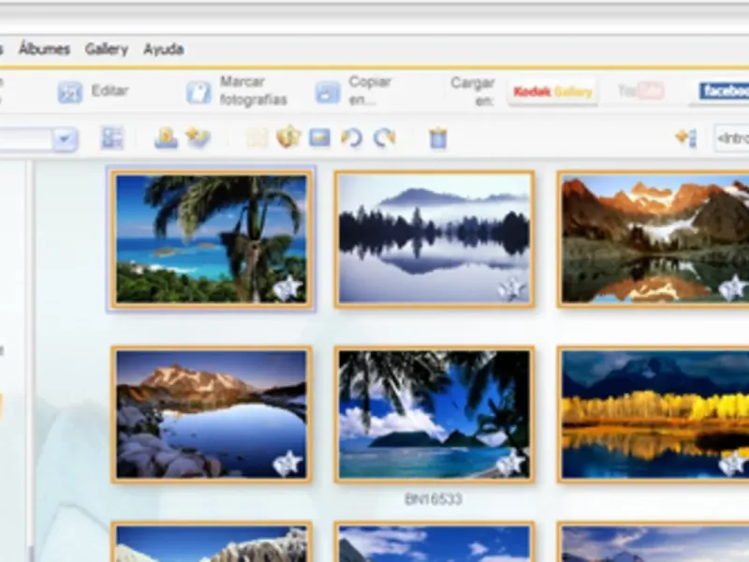Toggle favorite star on palm tree beach photo
The height and width of the screenshot is (562, 749).
pos(287,289)
